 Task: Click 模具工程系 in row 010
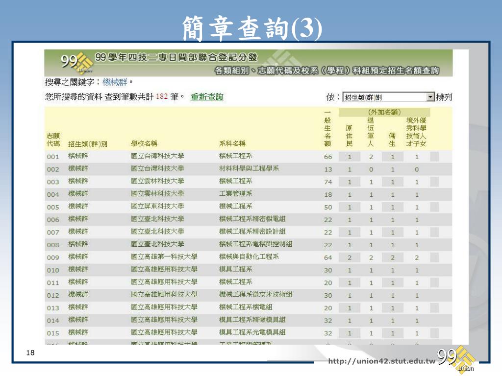[x=236, y=269]
